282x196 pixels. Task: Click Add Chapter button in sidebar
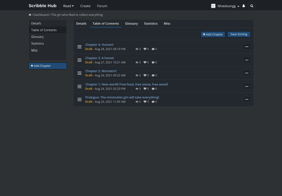(x=48, y=66)
